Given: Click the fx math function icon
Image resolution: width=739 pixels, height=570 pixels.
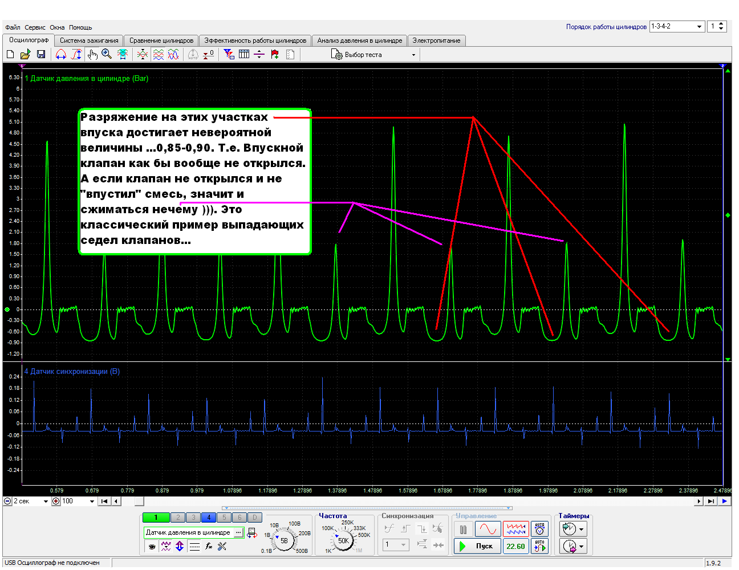Looking at the screenshot, I should click(x=209, y=546).
